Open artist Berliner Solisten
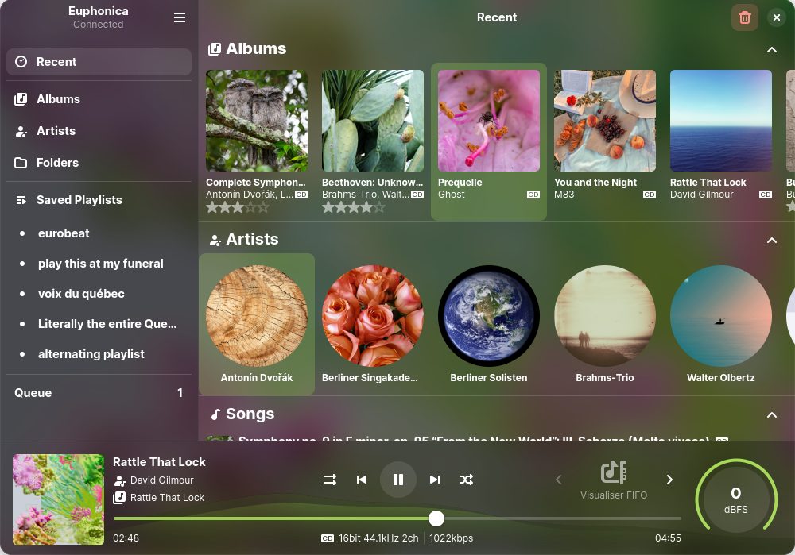795x555 pixels. (x=489, y=324)
